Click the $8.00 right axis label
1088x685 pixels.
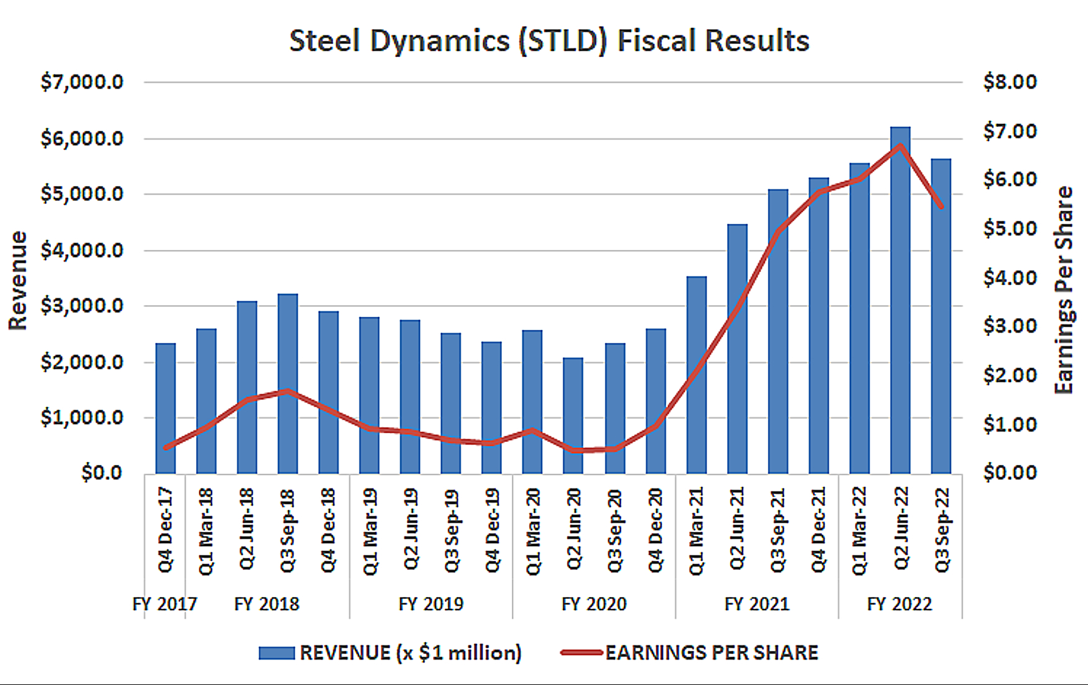(x=1010, y=82)
